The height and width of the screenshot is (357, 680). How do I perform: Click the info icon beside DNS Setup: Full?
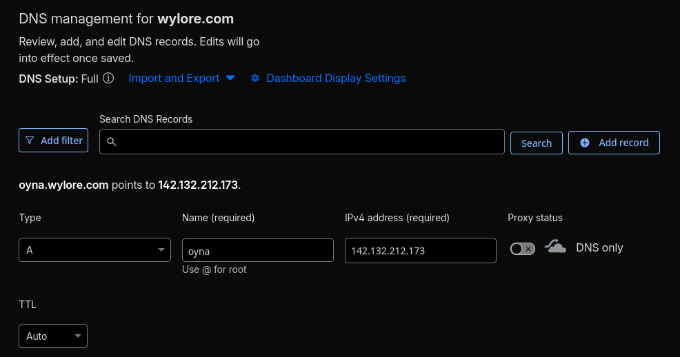108,79
